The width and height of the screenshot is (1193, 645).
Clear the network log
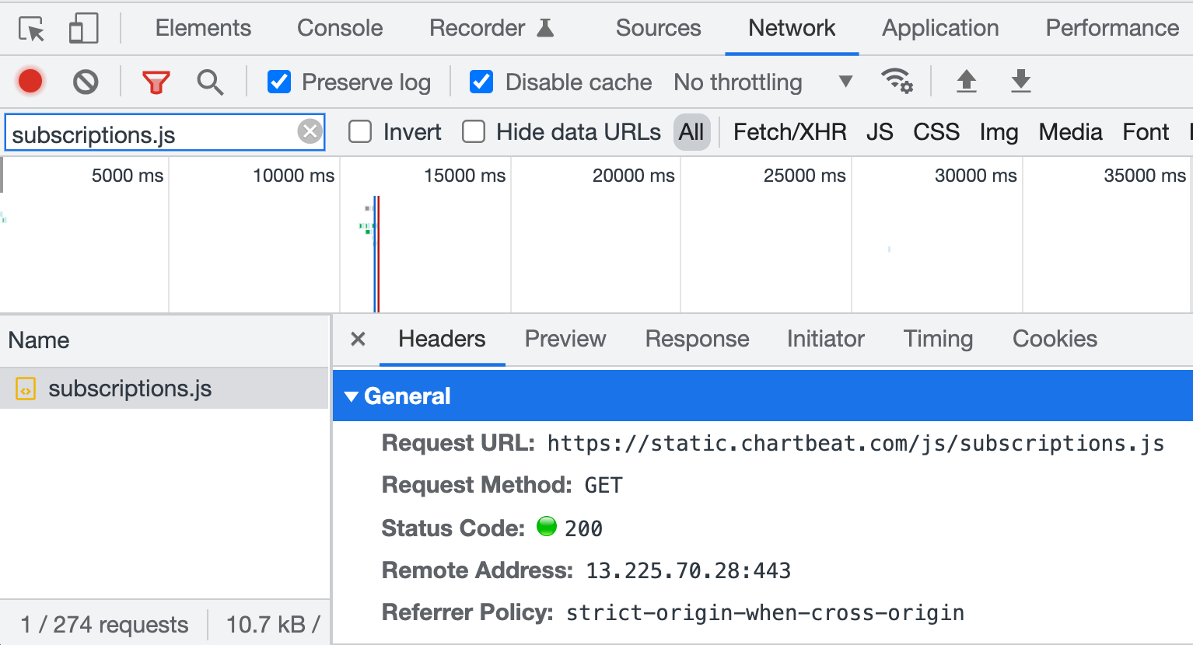click(x=86, y=82)
